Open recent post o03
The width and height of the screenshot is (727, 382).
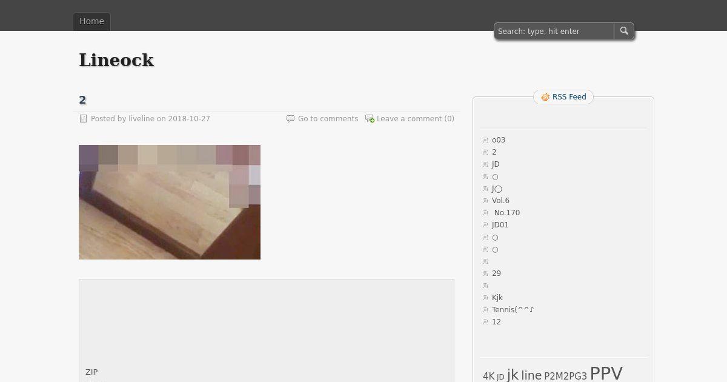coord(499,140)
